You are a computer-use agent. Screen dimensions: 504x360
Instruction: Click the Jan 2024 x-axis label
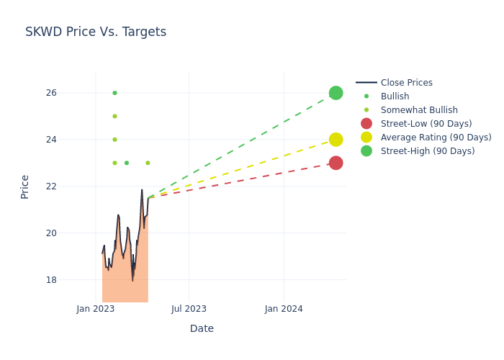(284, 309)
